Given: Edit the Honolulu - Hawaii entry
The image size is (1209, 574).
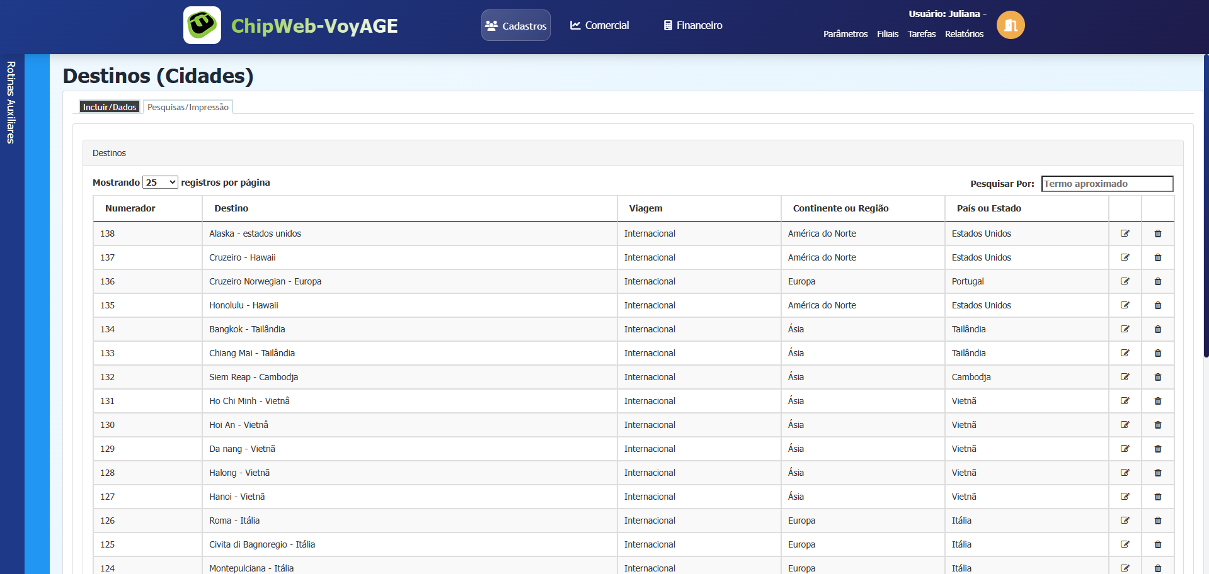Looking at the screenshot, I should [1125, 305].
